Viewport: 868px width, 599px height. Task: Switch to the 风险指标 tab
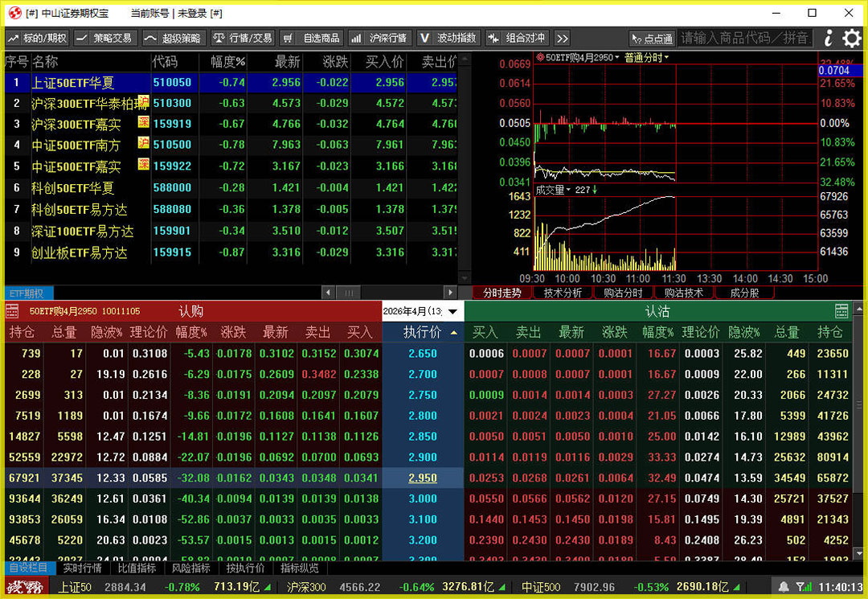[x=190, y=568]
